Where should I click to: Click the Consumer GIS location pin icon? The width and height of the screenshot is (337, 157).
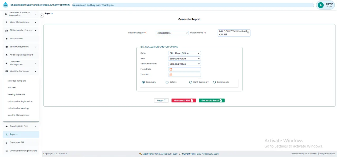[x=7, y=143]
